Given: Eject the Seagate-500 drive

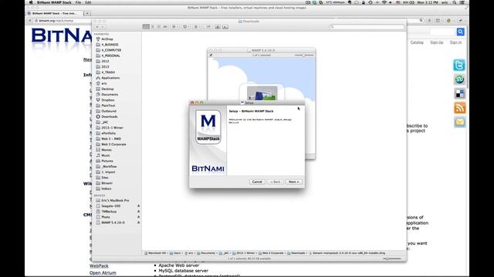Looking at the screenshot, I should coord(138,206).
